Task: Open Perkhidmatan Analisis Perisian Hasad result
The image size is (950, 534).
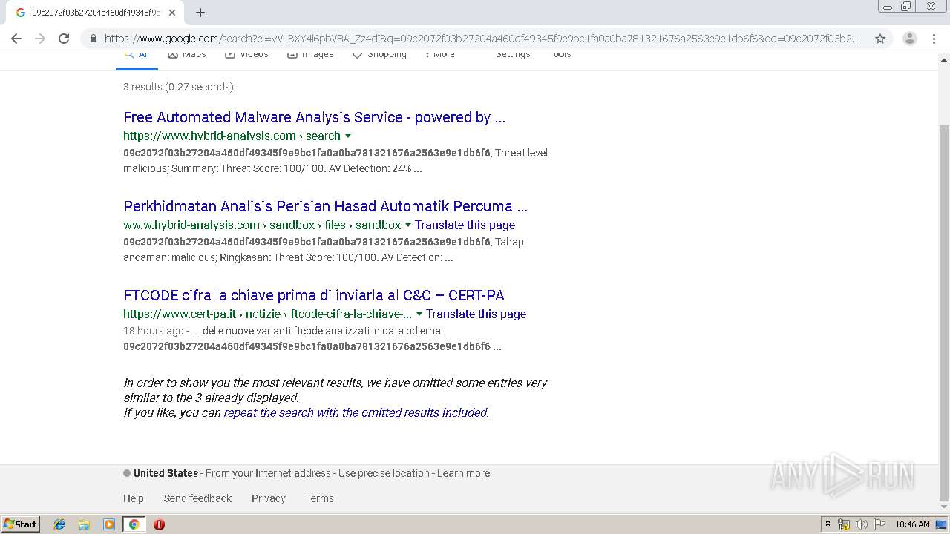Action: coord(325,206)
